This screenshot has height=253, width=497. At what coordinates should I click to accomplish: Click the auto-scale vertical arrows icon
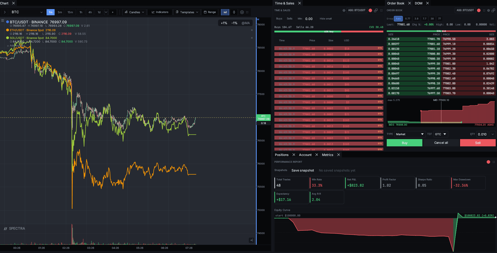(x=234, y=12)
